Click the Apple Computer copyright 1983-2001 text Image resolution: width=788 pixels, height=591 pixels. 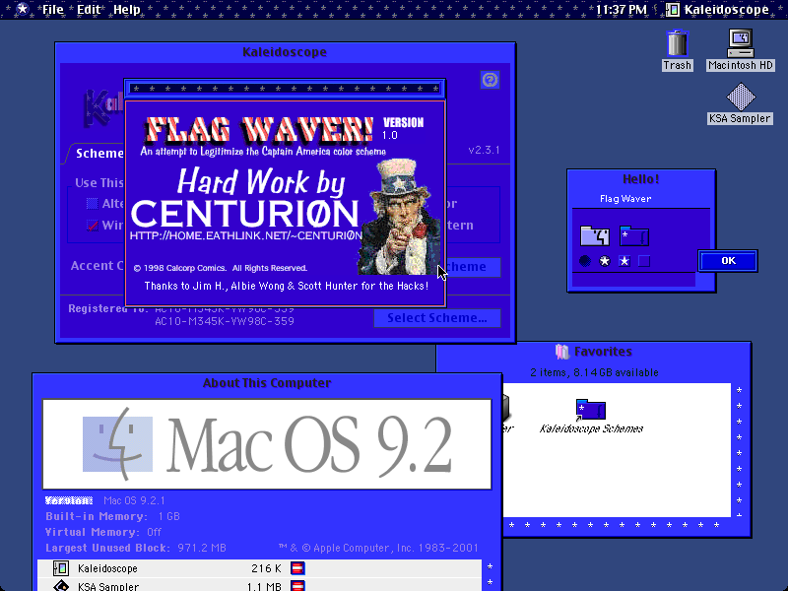coord(378,548)
